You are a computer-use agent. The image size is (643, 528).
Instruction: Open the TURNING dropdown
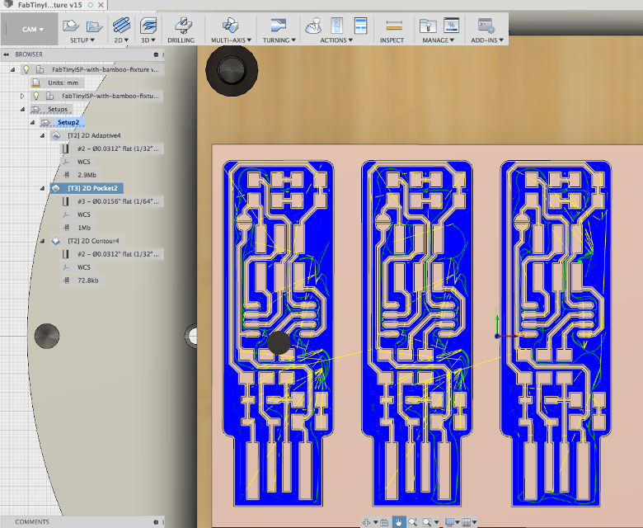(x=279, y=40)
